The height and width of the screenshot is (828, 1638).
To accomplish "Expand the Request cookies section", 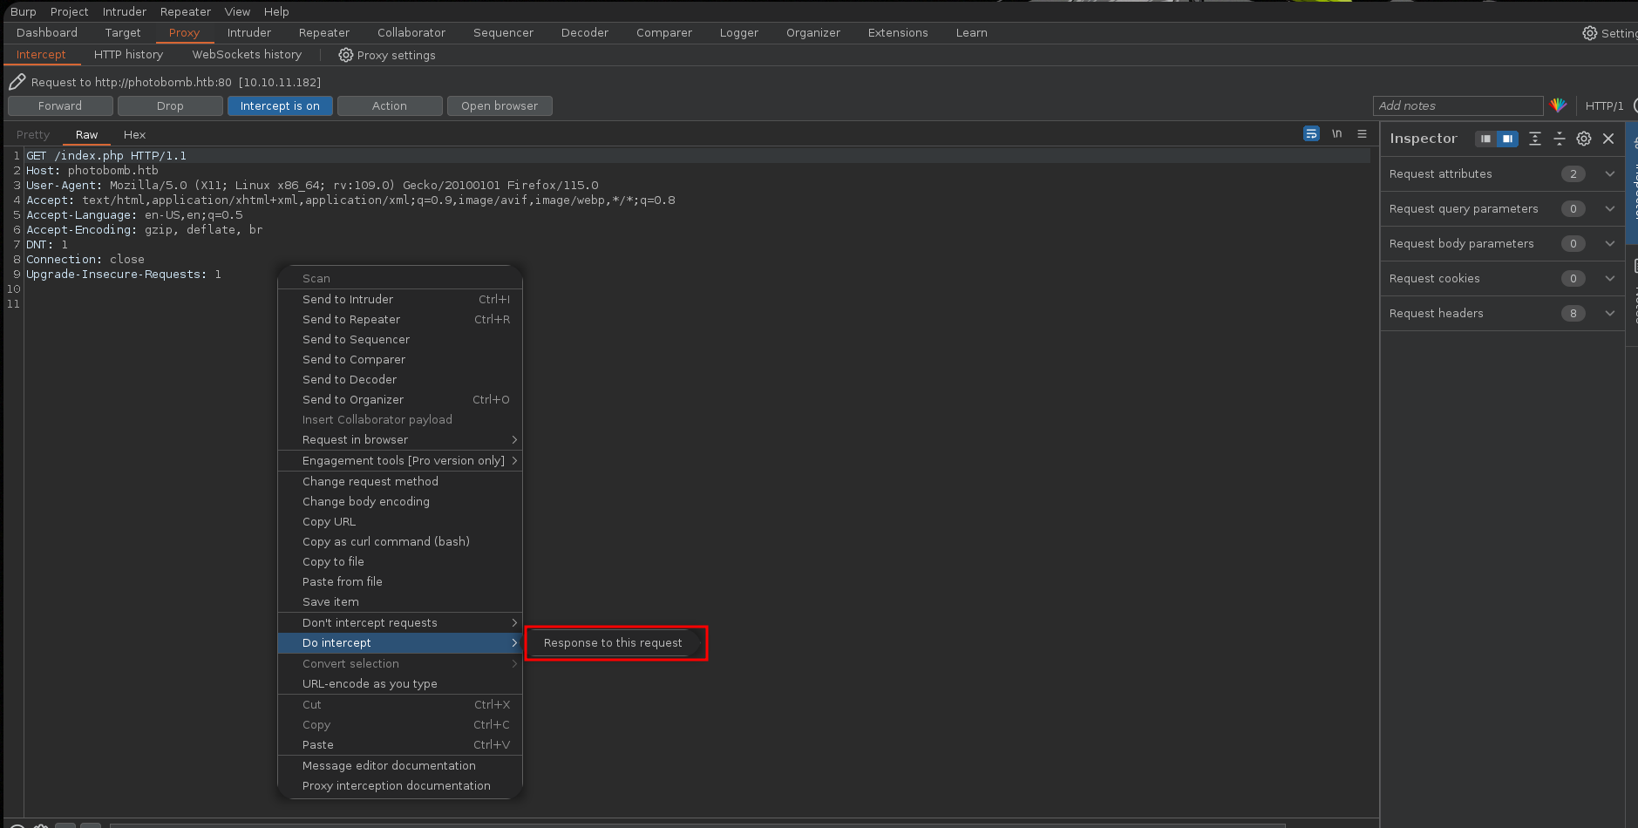I will click(1609, 278).
